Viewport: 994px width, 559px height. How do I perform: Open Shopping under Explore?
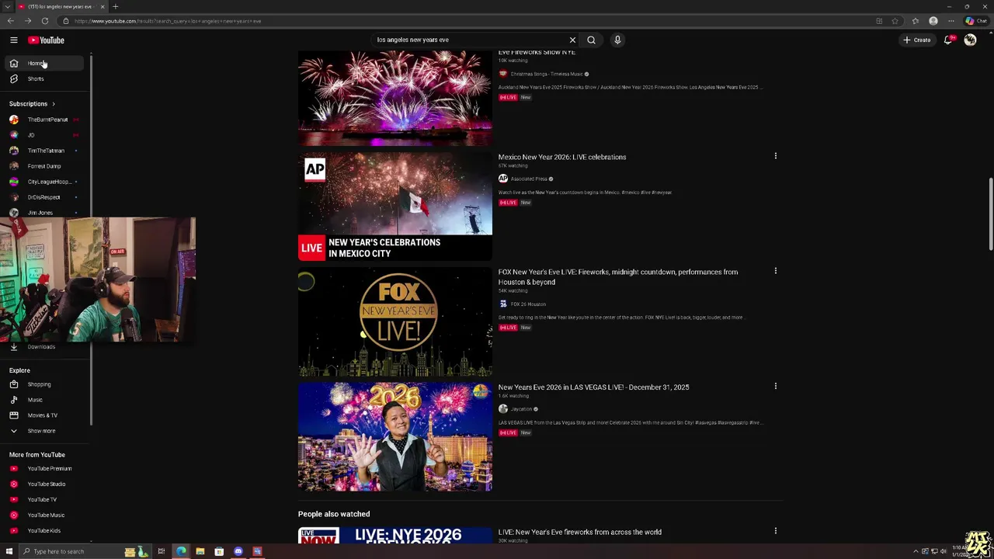[45, 384]
